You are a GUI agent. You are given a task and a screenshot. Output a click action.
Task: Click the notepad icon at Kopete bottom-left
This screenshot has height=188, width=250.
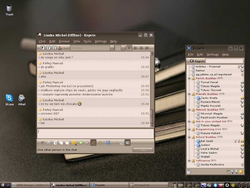189,171
